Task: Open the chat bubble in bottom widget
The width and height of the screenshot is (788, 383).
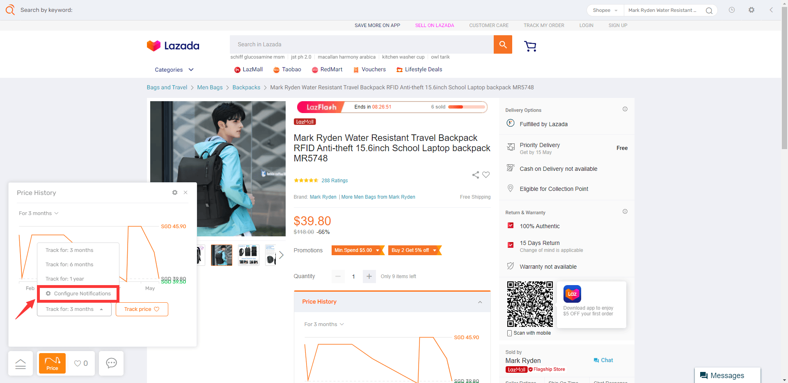Action: click(111, 363)
